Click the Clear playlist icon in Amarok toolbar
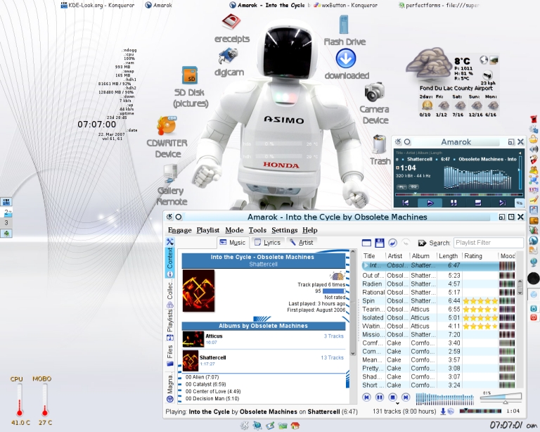Screen dimensions: 540x432 [366, 243]
